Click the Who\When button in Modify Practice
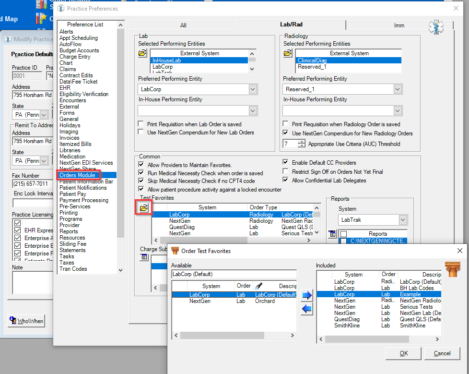 (x=26, y=321)
